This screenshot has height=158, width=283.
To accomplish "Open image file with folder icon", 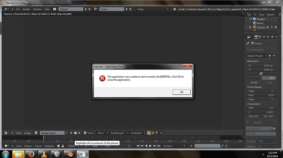I will pyautogui.click(x=75, y=133).
